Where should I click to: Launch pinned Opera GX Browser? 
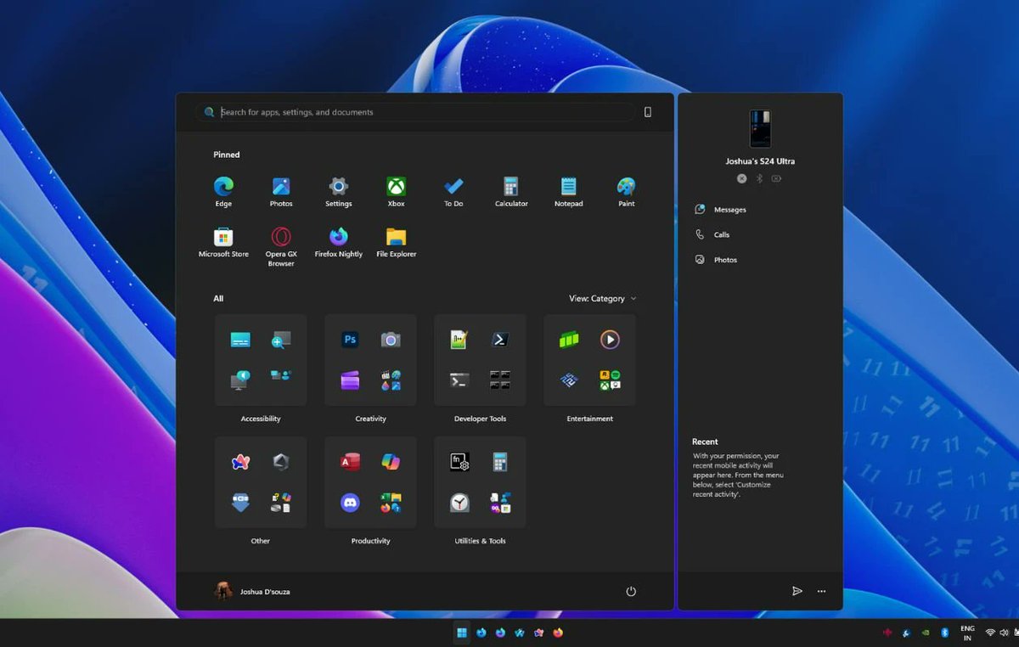pos(281,247)
